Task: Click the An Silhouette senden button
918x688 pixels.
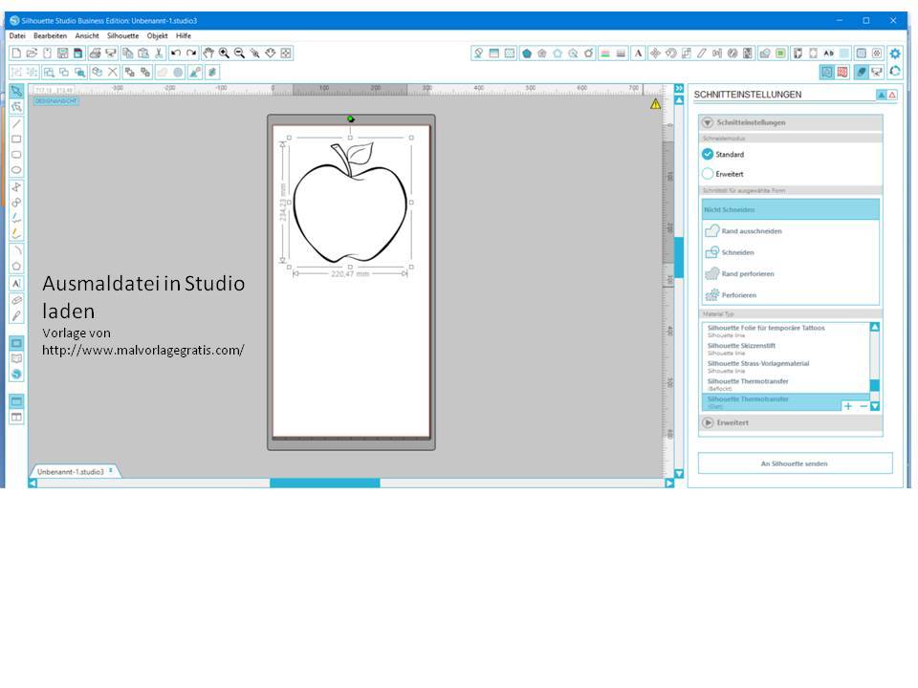Action: [795, 463]
